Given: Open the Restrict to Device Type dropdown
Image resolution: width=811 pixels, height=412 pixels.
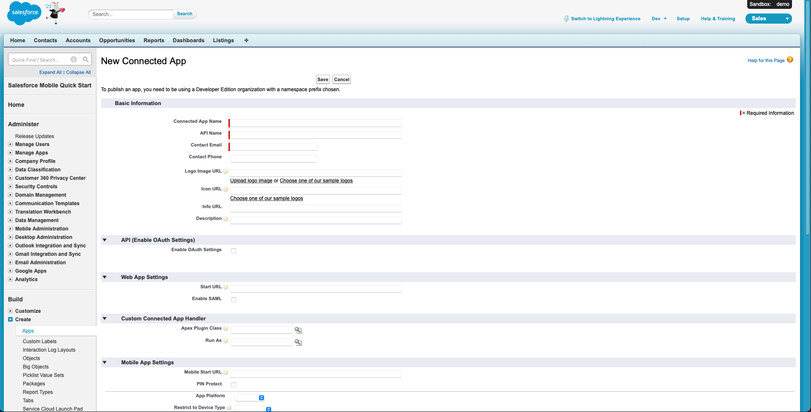Looking at the screenshot, I should pyautogui.click(x=253, y=409).
